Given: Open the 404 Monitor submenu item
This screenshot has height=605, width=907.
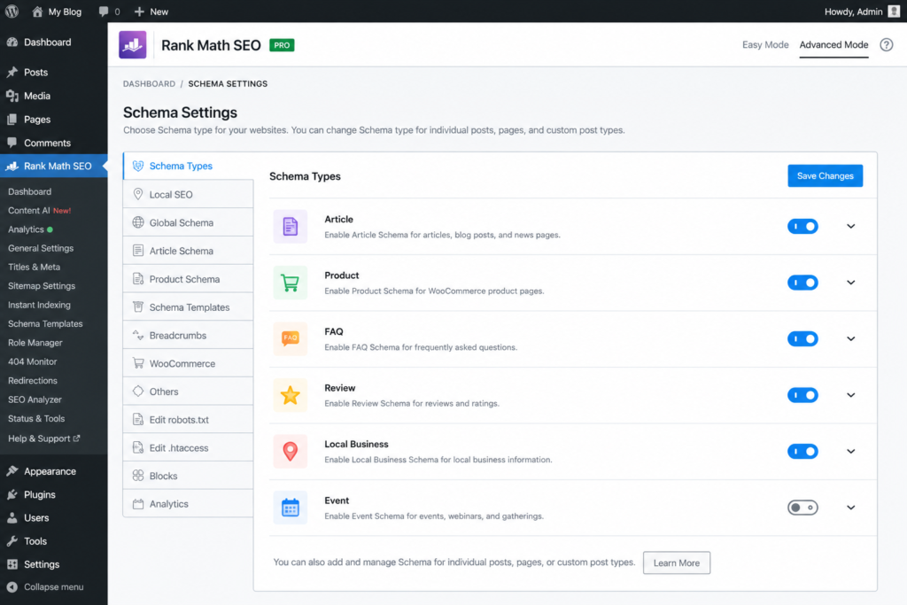Looking at the screenshot, I should point(33,361).
